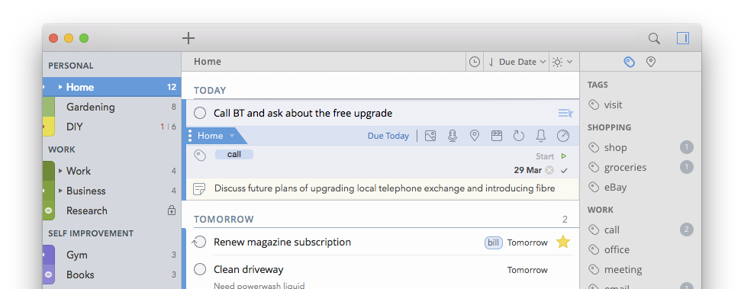Filter by the groceries tag
The height and width of the screenshot is (289, 744).
pos(626,168)
